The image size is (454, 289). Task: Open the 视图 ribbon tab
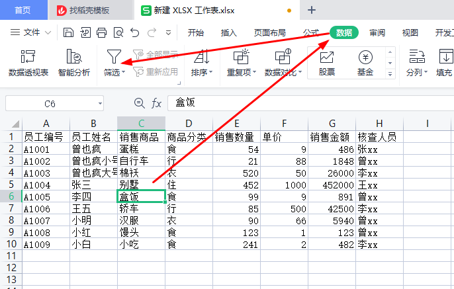pos(410,32)
